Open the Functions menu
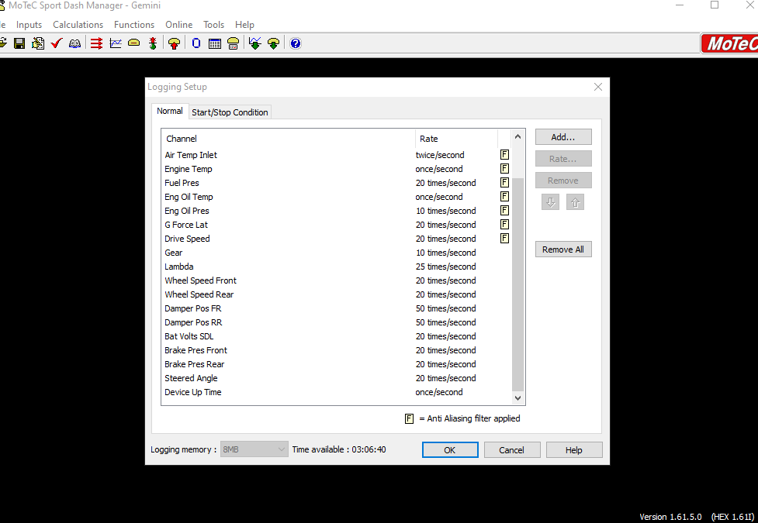 134,25
